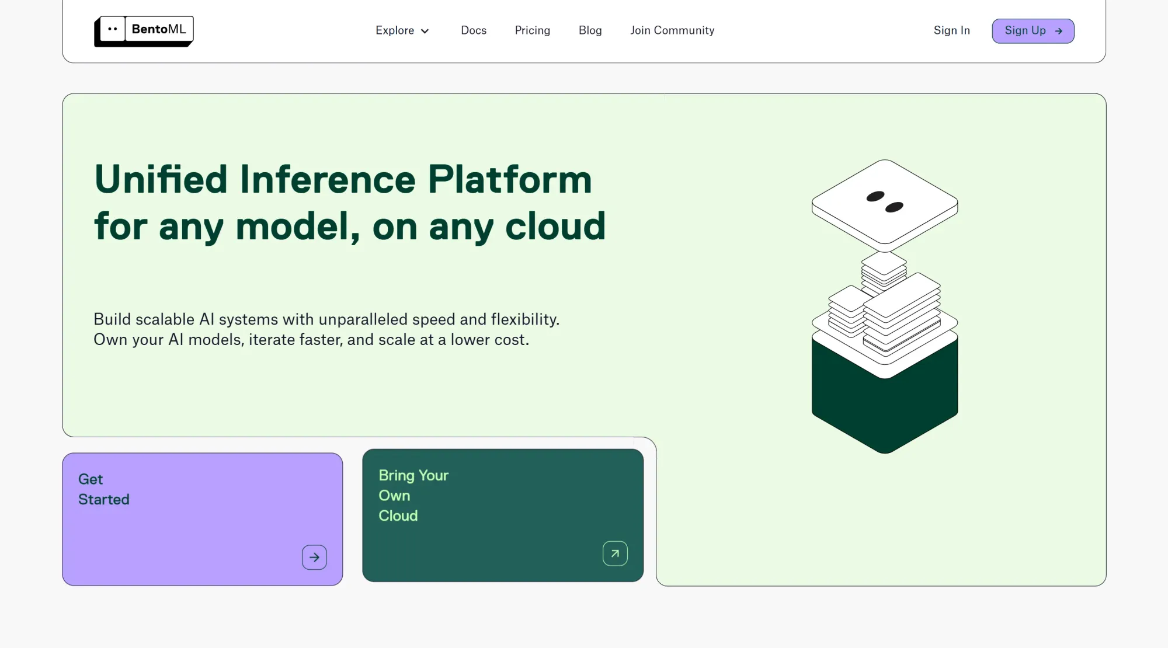Click the arrow icon inside the Sign Up button
This screenshot has width=1168, height=648.
click(1058, 31)
